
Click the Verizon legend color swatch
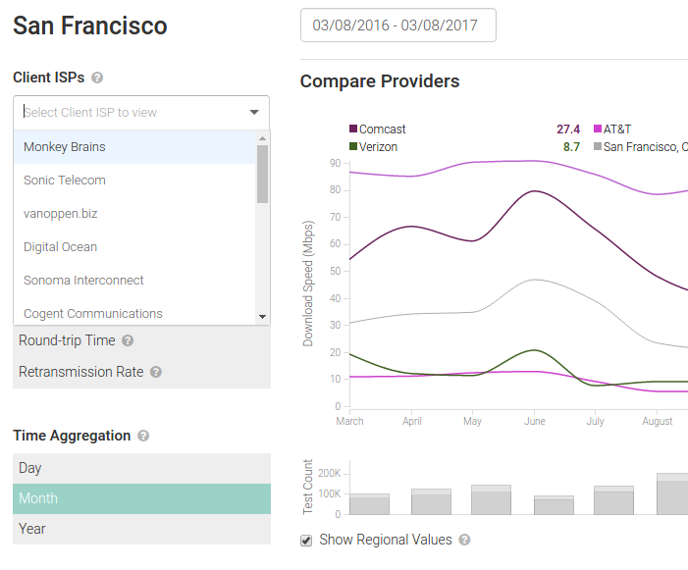tap(353, 146)
